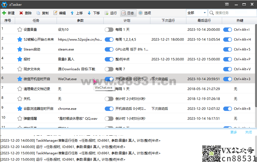Click the 2023-12-21 18:00:00 next run cell
Image resolution: width=257 pixels, height=162 pixels.
168,40
